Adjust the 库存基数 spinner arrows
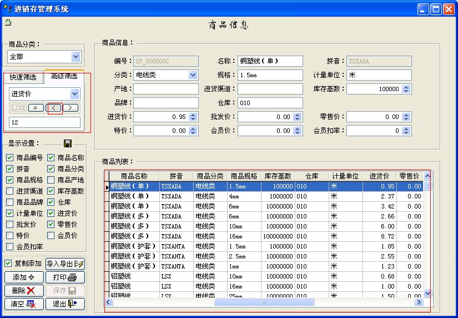Image resolution: width=458 pixels, height=318 pixels. [x=406, y=89]
